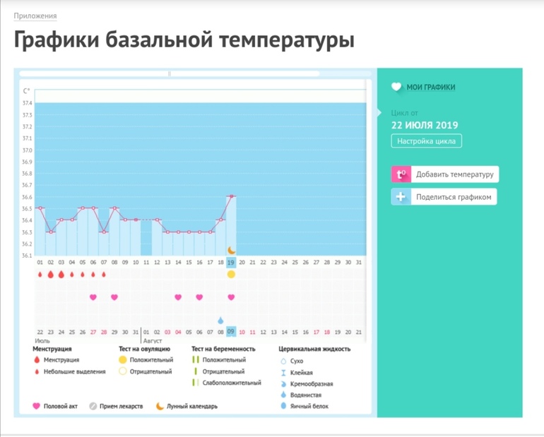Viewport: 544px width, 437px height.
Task: Click the 22 ИЮЛЯ 2019 cycle date
Action: coord(425,125)
